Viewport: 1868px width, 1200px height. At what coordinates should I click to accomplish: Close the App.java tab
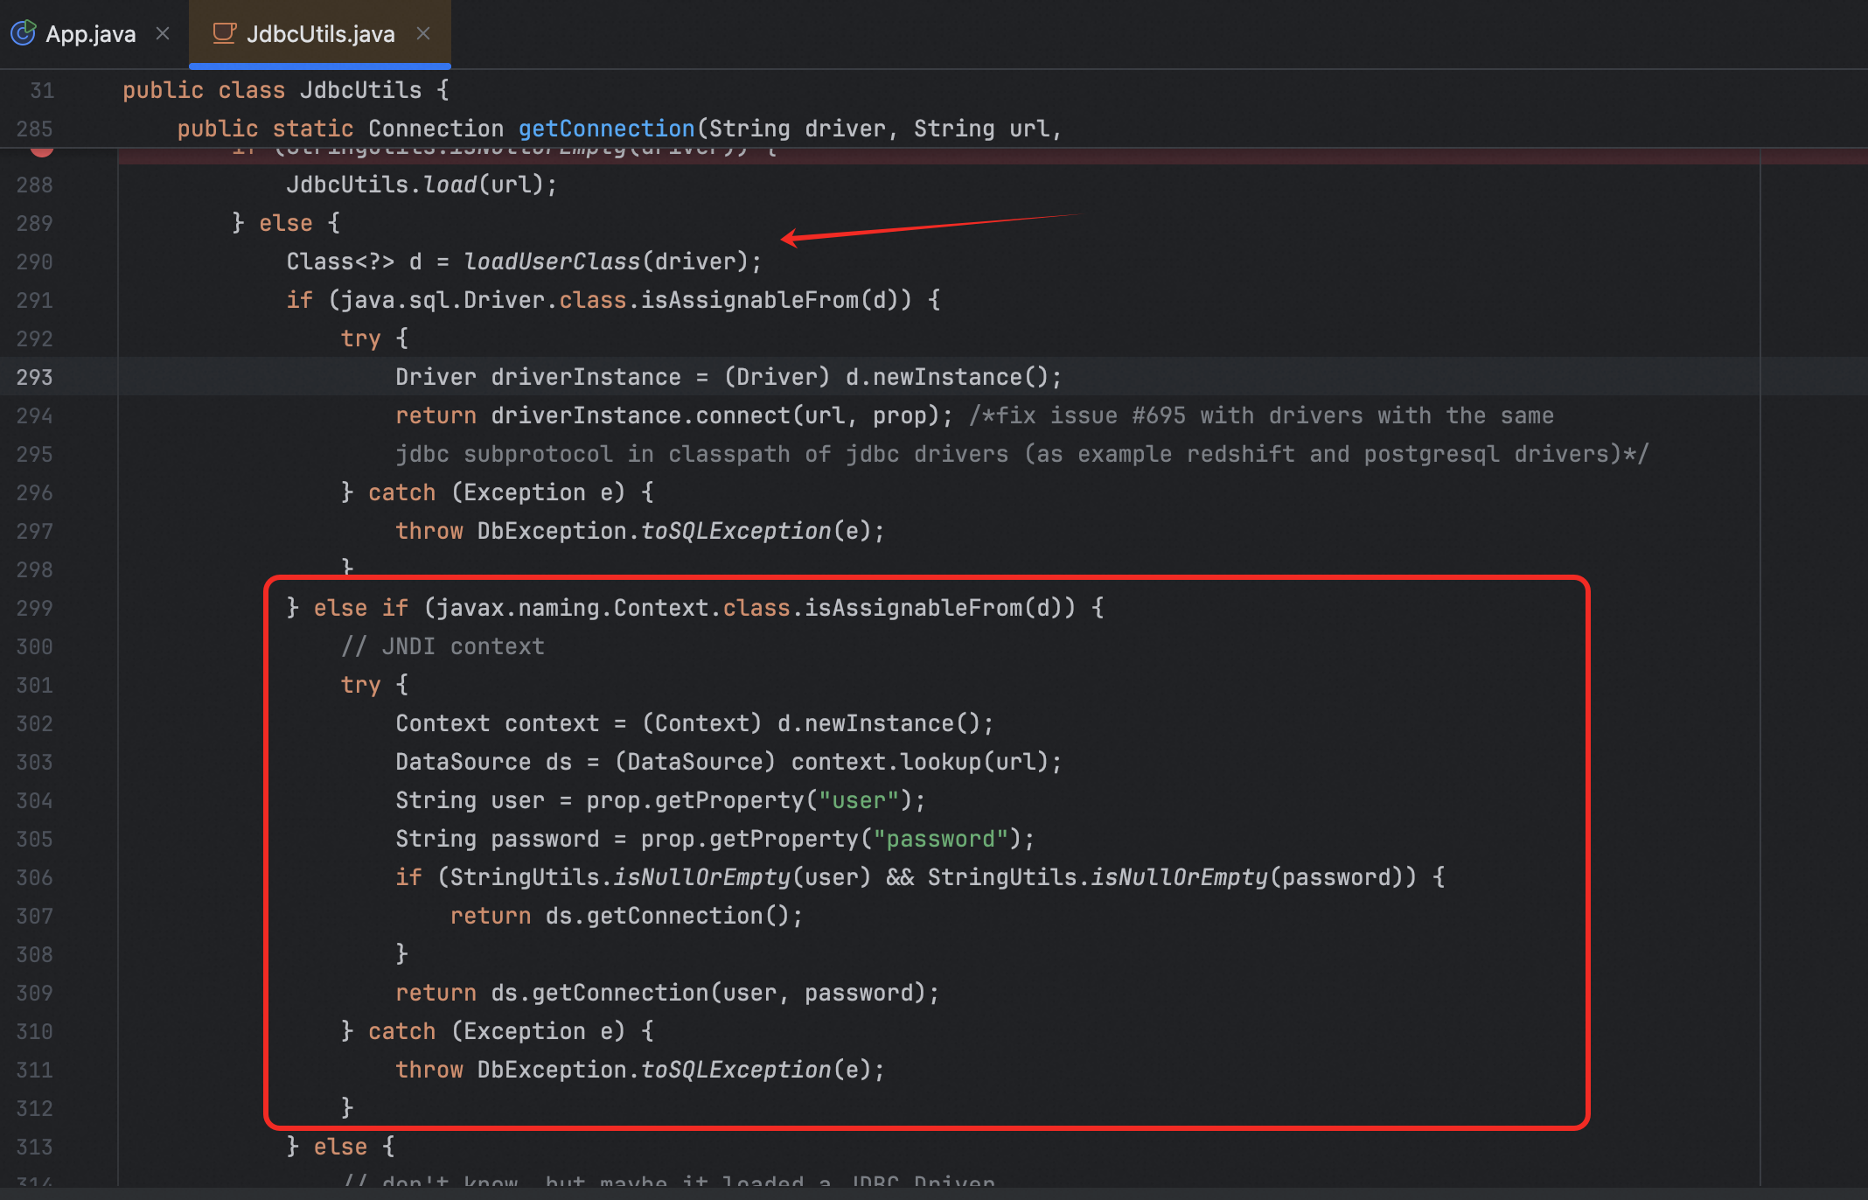(x=163, y=34)
